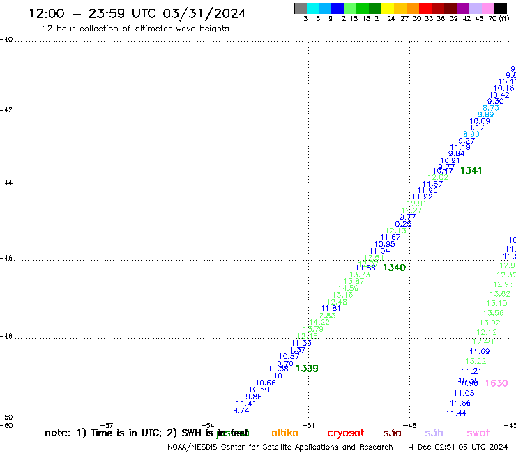
Task: Click the wave height value 11.33
Action: 301,343
